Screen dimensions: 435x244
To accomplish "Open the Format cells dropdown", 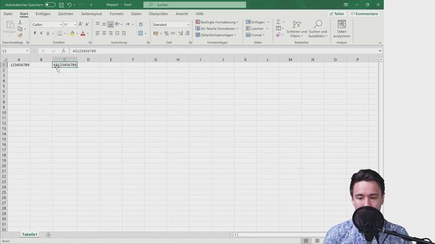I will point(256,35).
